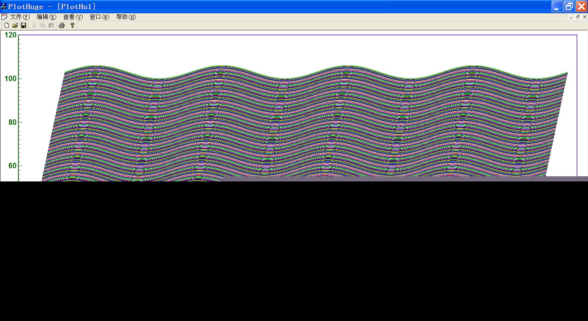Click the y-axis label 60

tap(12, 166)
